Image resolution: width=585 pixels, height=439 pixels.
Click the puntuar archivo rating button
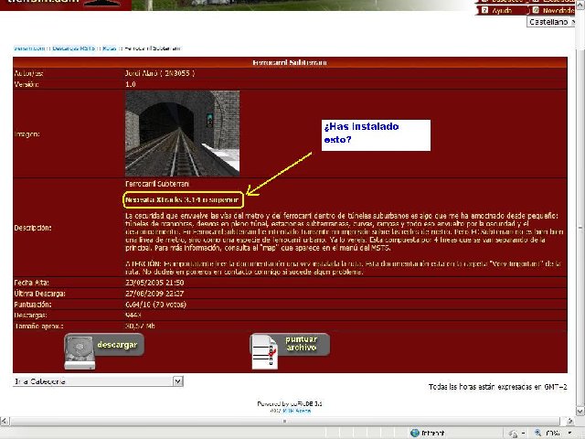tap(302, 345)
